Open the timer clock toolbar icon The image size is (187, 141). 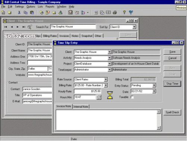pyautogui.click(x=70, y=12)
